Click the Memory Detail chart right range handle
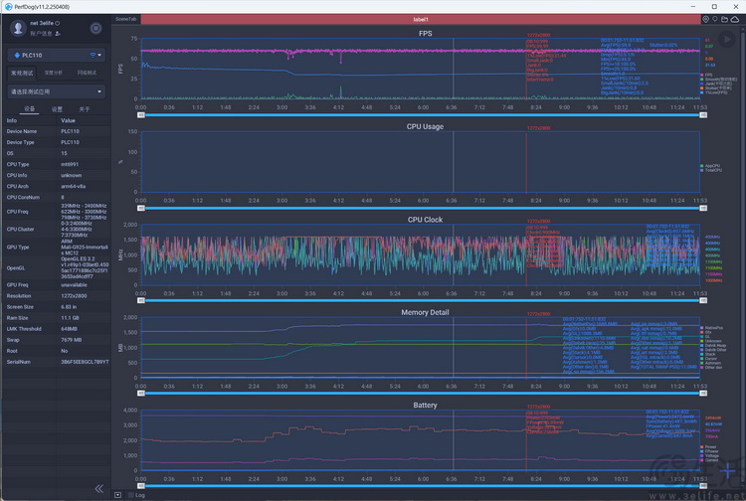 pos(703,393)
